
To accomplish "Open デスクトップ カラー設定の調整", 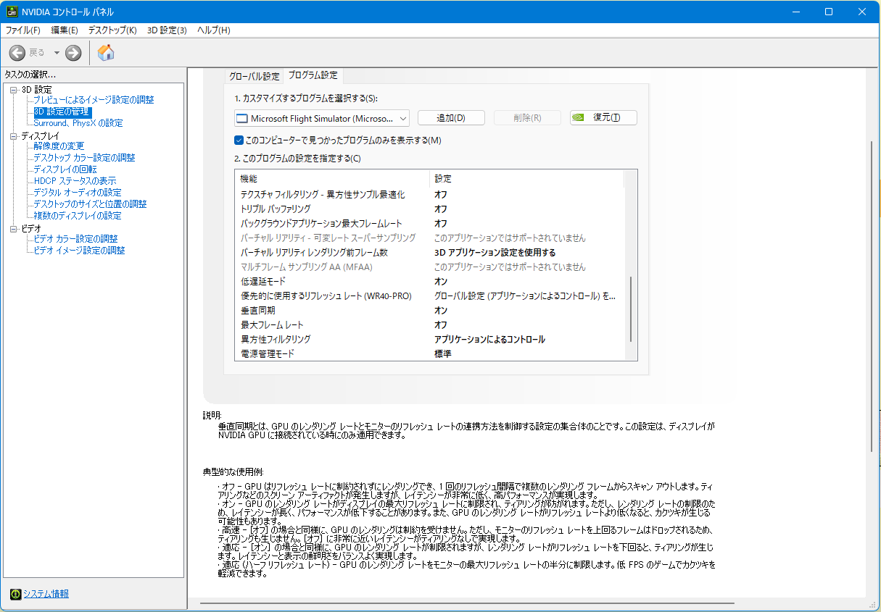I will coord(84,158).
